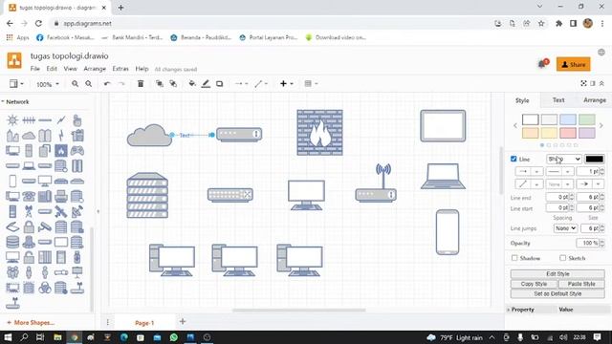Open the view layout dropdown in toolbar

[16, 84]
